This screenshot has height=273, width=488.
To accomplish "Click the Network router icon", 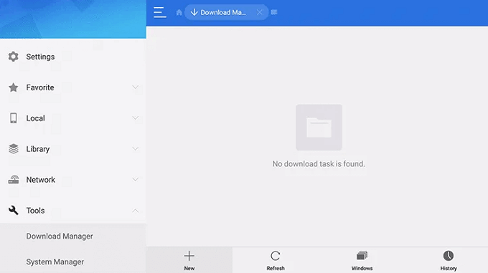I will (x=14, y=180).
